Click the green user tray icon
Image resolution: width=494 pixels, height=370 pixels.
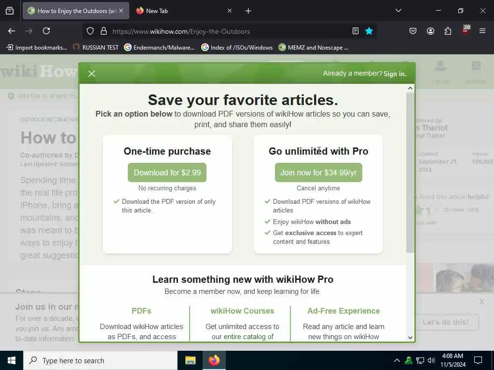coord(409,360)
